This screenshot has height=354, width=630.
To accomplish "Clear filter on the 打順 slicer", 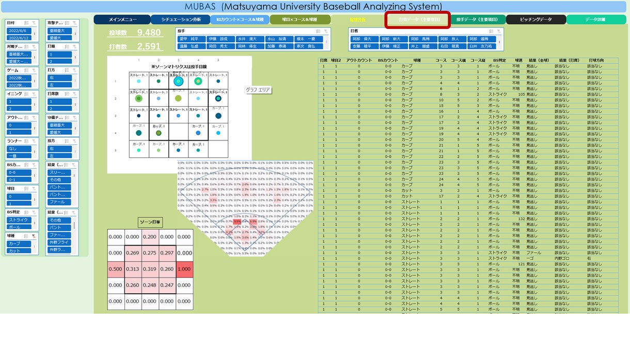I will pyautogui.click(x=75, y=46).
